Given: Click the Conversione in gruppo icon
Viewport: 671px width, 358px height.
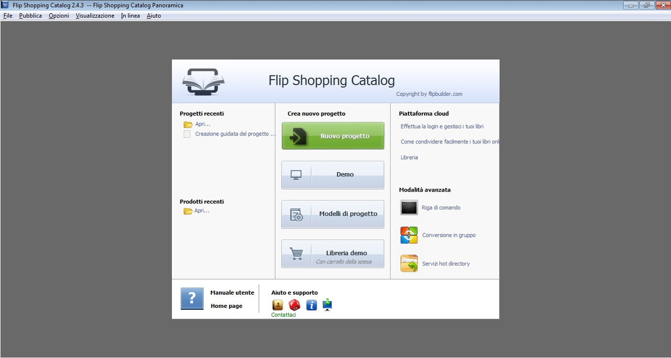Looking at the screenshot, I should pyautogui.click(x=409, y=236).
